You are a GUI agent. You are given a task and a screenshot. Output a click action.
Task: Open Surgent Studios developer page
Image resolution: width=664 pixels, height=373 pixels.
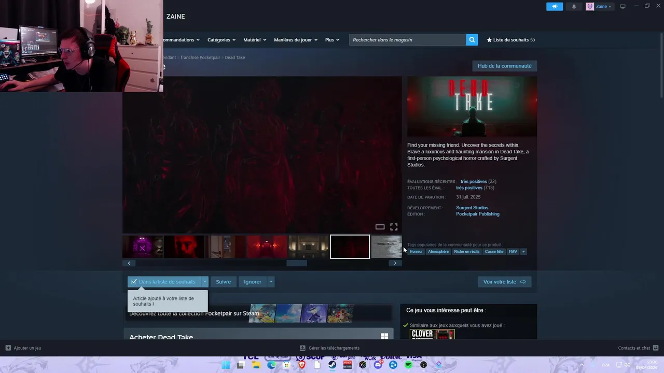[472, 208]
